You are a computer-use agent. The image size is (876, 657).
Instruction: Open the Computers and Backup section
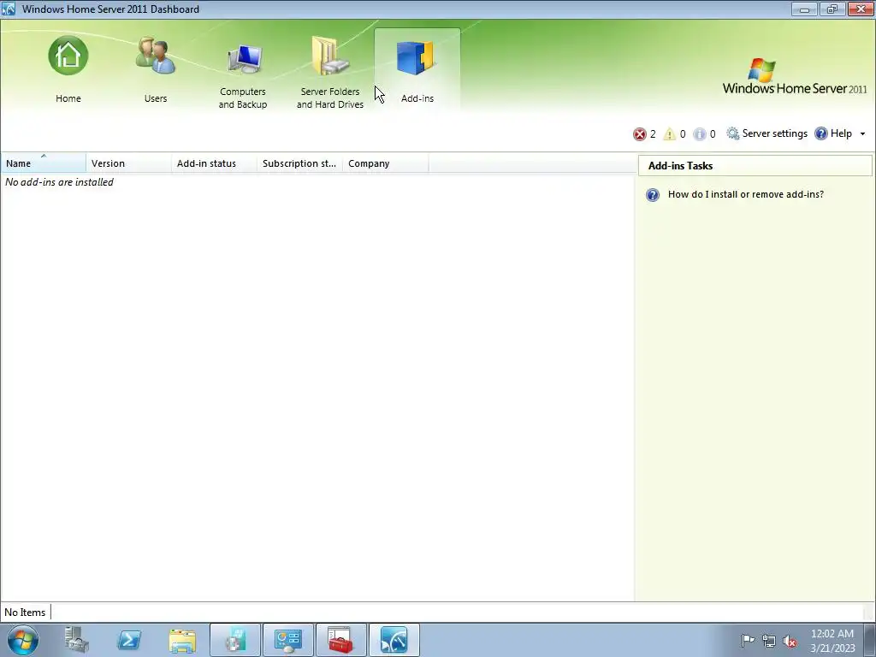tap(242, 71)
